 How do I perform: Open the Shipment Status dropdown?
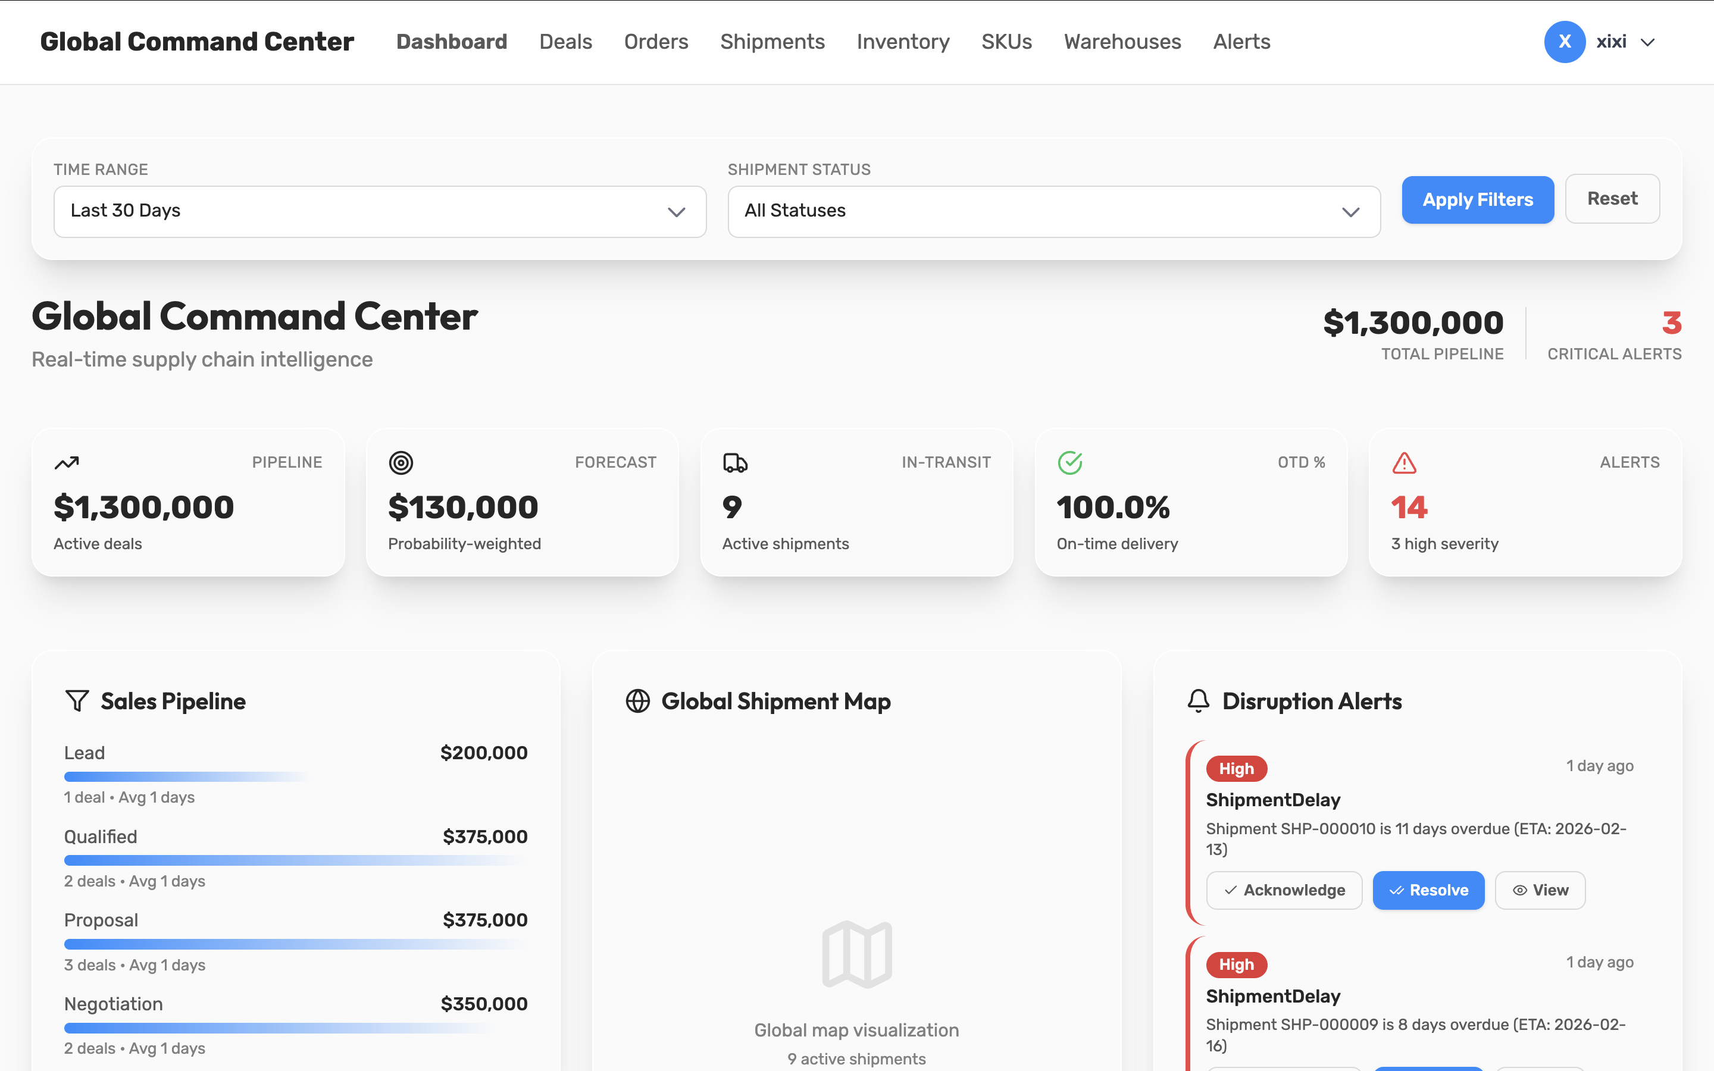[1053, 211]
